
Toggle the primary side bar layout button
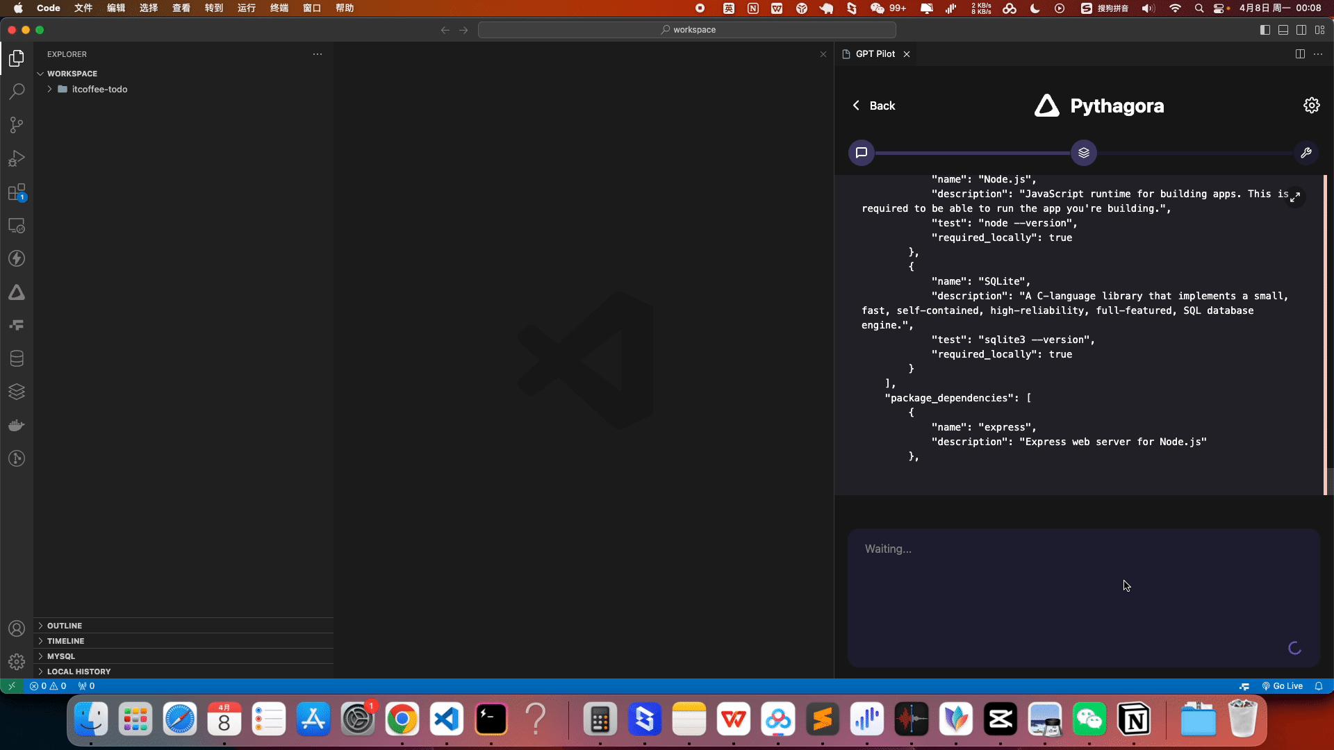tap(1265, 30)
